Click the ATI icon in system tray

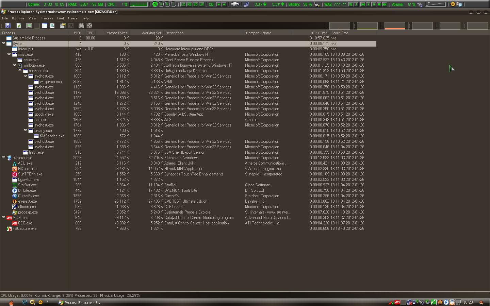(x=397, y=302)
